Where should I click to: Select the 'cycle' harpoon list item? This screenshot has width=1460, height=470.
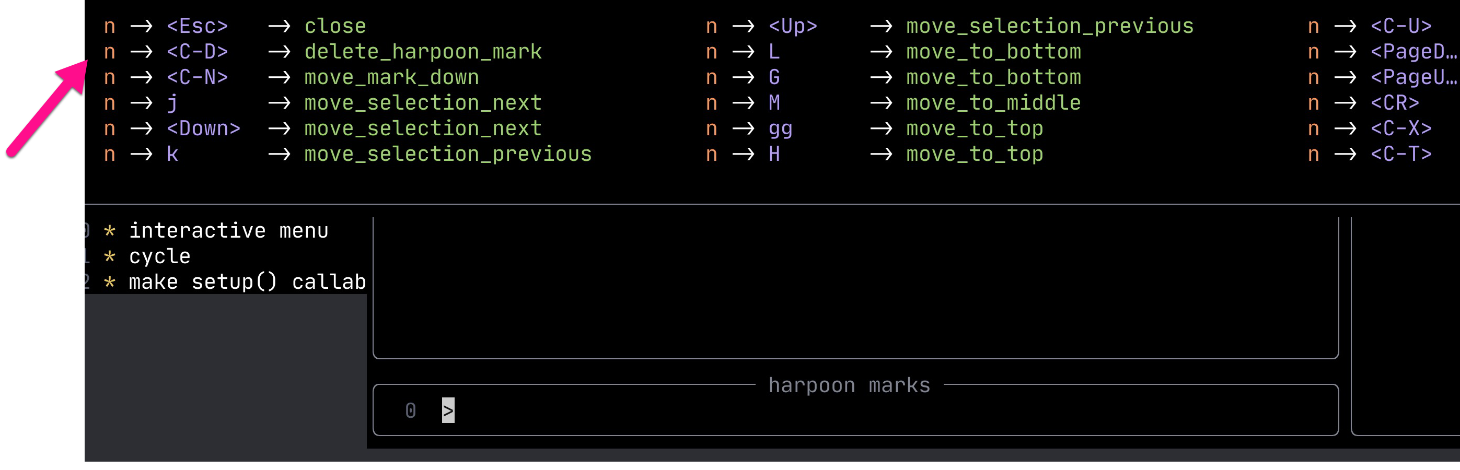click(x=159, y=256)
